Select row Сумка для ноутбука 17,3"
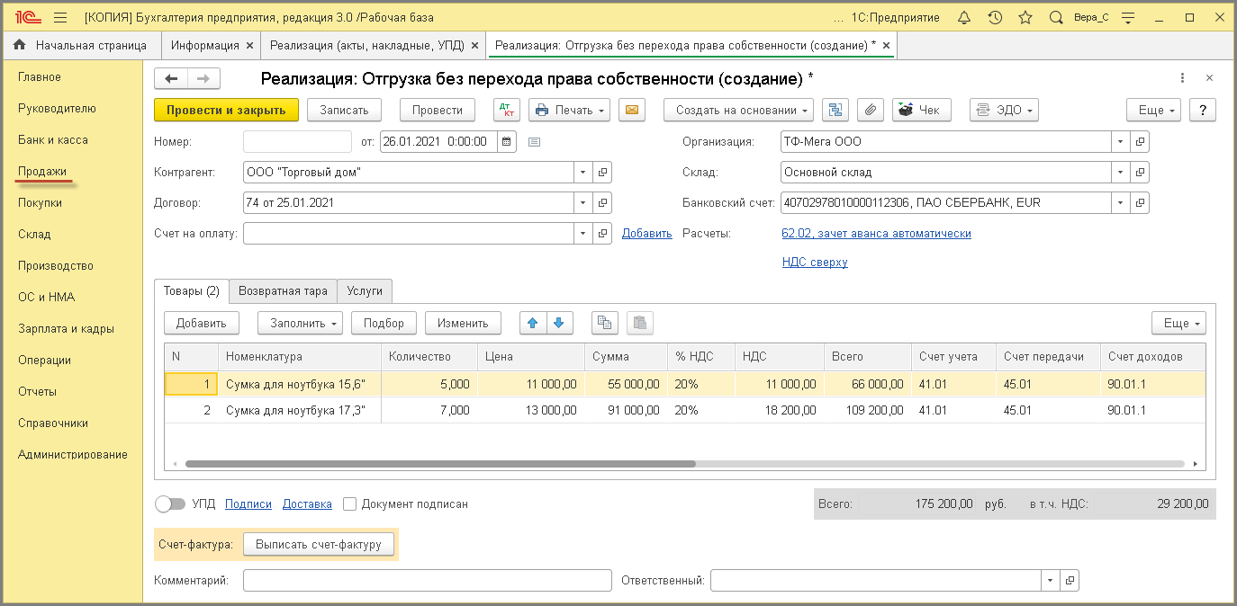The image size is (1237, 606). pos(685,410)
